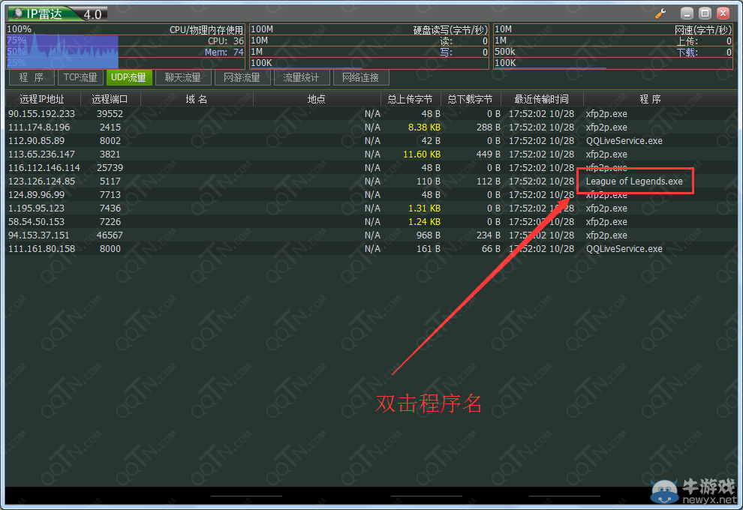Click QQLiveService.exe in the 112.90.85.89 row
The width and height of the screenshot is (743, 510).
[624, 141]
